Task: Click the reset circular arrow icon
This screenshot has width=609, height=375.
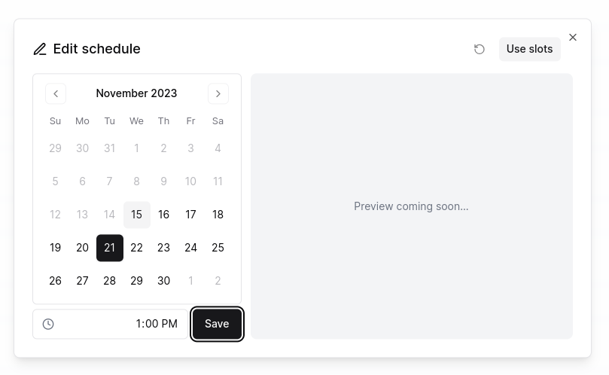Action: click(x=480, y=49)
